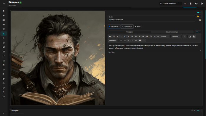Image resolution: width=206 pixels, height=116 pixels.
Task: Open the lock sidebar icon
Action: coord(4,83)
